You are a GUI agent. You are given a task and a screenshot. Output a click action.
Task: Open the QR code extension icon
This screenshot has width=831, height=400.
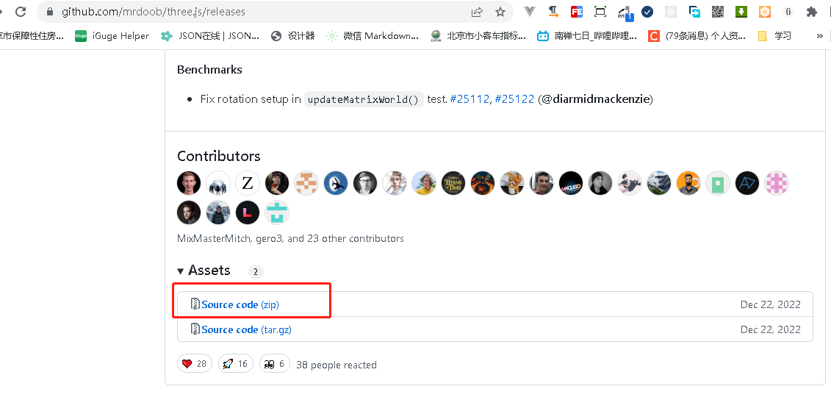[x=718, y=12]
